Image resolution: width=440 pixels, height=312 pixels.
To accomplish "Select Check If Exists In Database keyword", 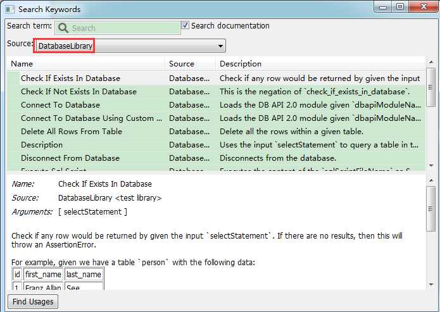I will (x=70, y=78).
